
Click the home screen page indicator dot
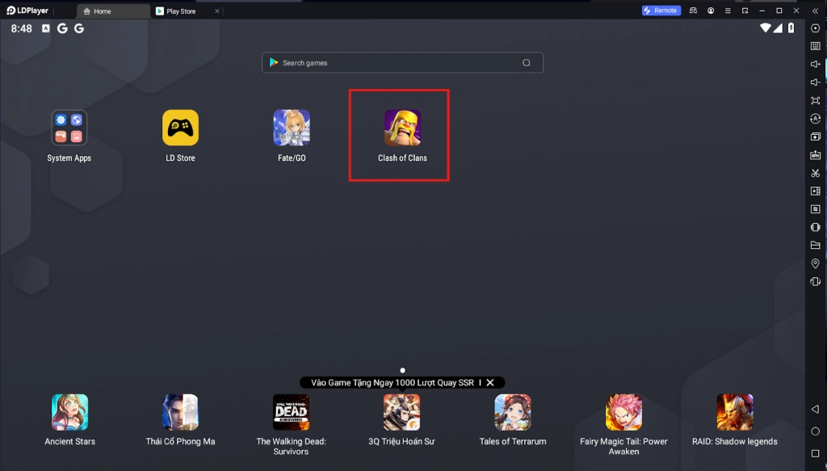point(402,370)
